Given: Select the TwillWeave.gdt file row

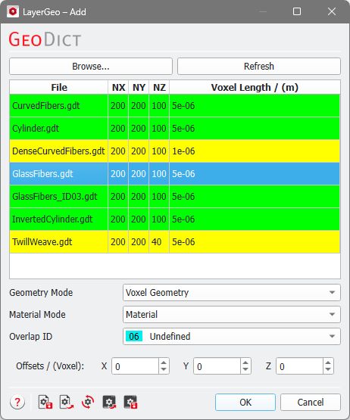Looking at the screenshot, I should point(174,242).
